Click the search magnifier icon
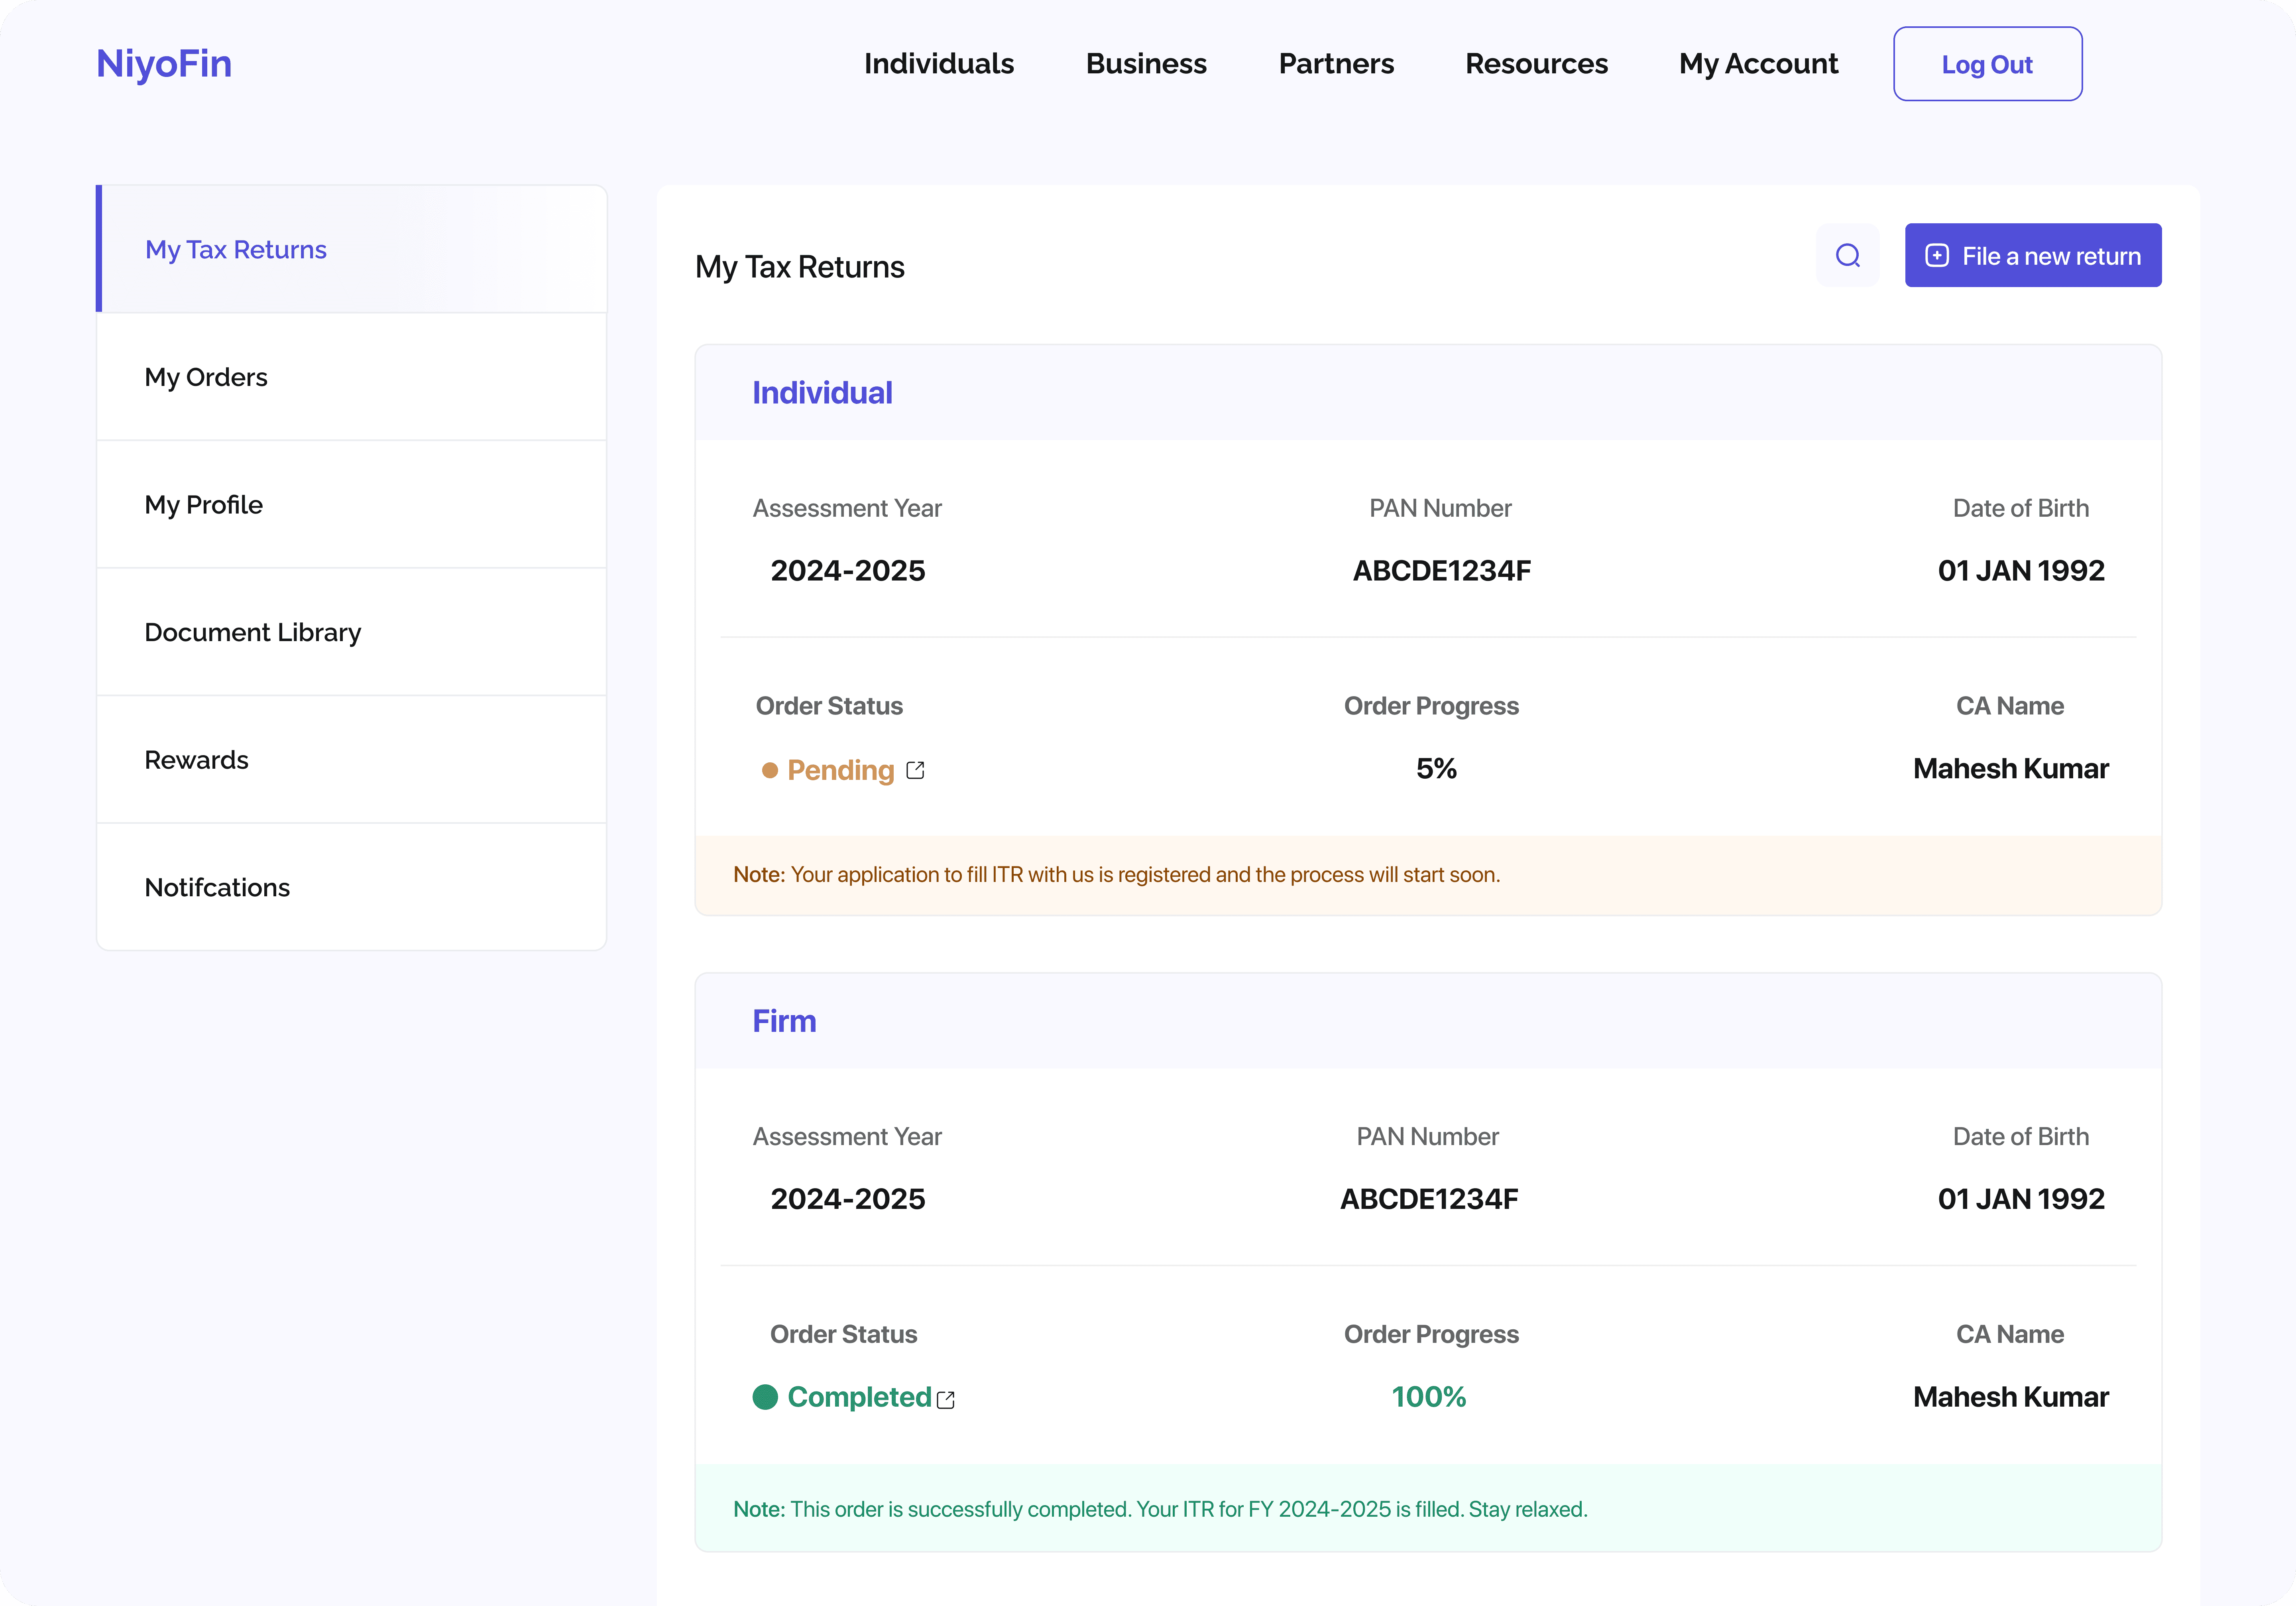The width and height of the screenshot is (2296, 1606). click(1847, 256)
